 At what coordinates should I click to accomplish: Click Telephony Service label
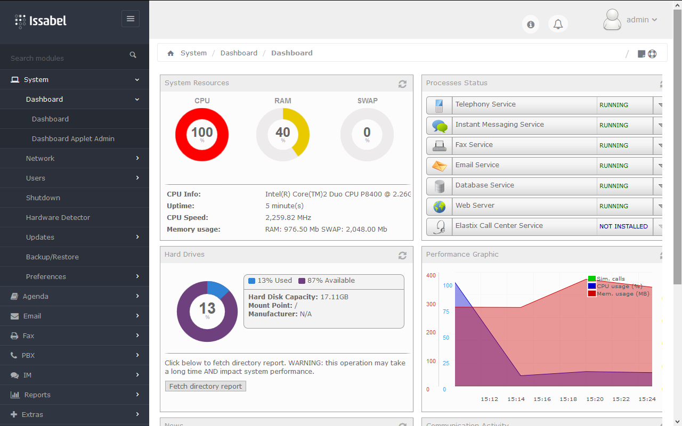click(485, 104)
